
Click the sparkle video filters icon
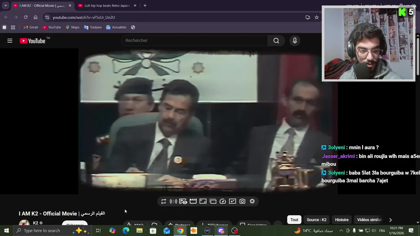[232, 201]
